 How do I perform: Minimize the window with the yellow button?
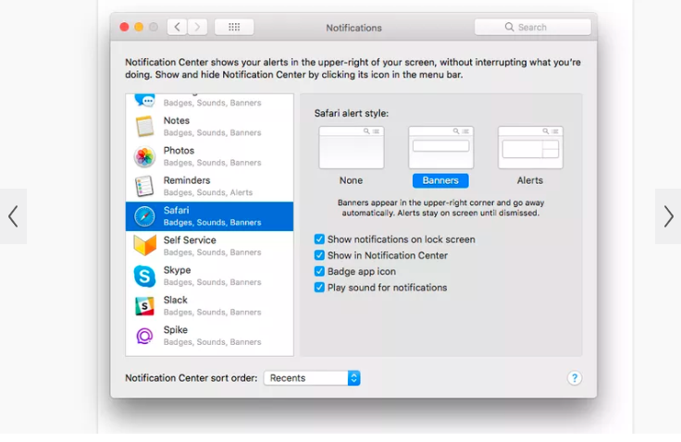139,27
